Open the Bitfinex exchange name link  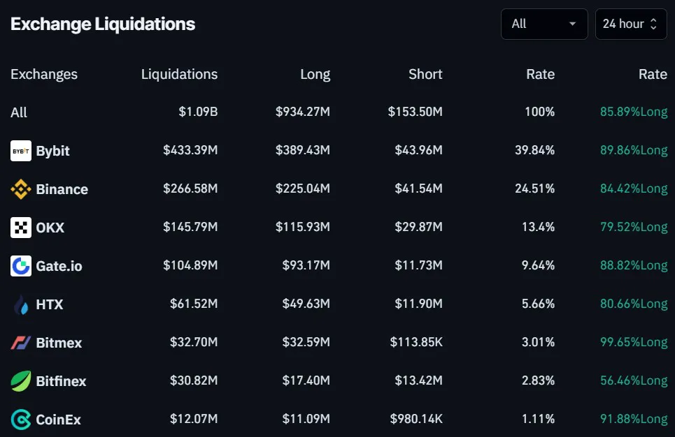(61, 381)
